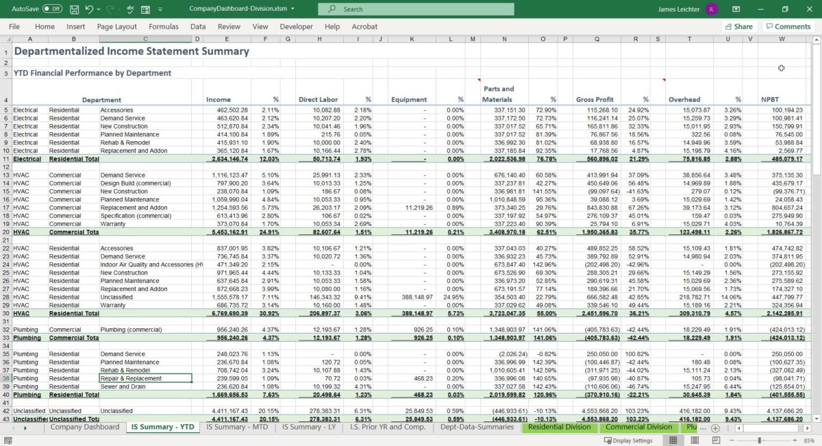The height and width of the screenshot is (446, 822).
Task: Click the Undo icon
Action: pos(88,10)
